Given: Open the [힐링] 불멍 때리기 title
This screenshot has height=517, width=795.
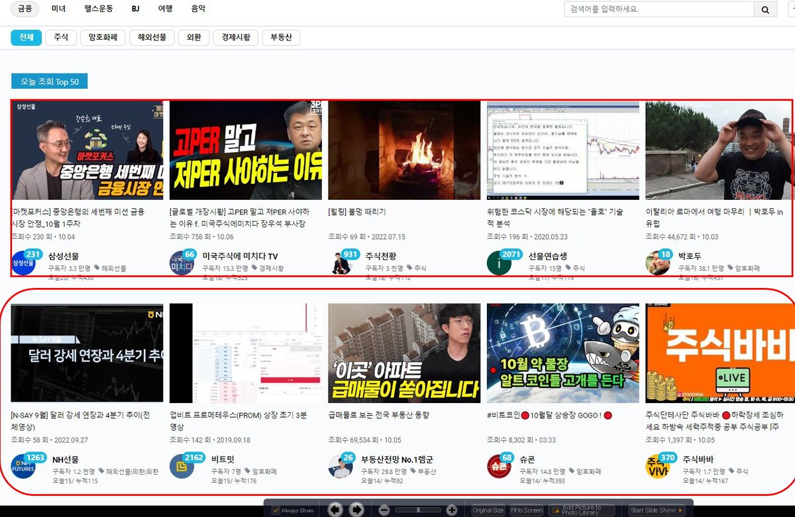Looking at the screenshot, I should [357, 212].
